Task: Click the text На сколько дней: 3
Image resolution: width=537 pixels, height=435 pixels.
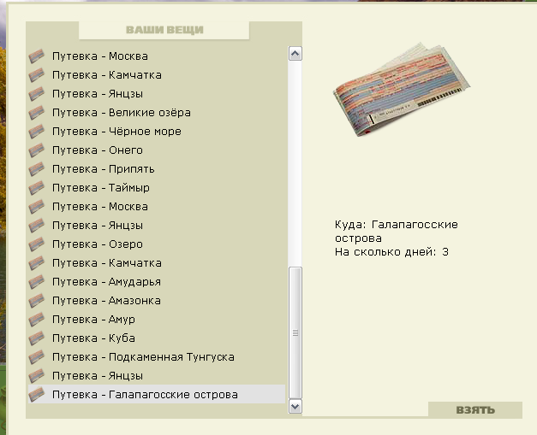Action: pos(391,252)
